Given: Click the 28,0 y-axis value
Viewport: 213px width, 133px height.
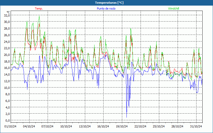Looking at the screenshot, I should (x=7, y=28).
